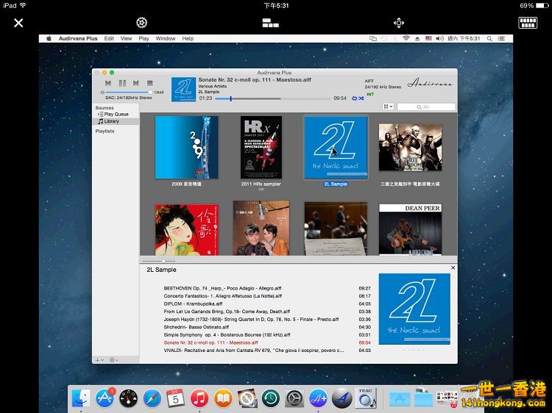Viewport: 552px width, 413px height.
Task: Select the 2011 HRx sampler album cover
Action: pyautogui.click(x=261, y=147)
